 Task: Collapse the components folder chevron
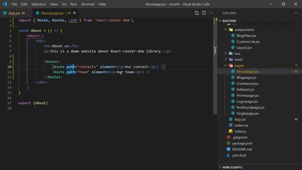pos(226,29)
